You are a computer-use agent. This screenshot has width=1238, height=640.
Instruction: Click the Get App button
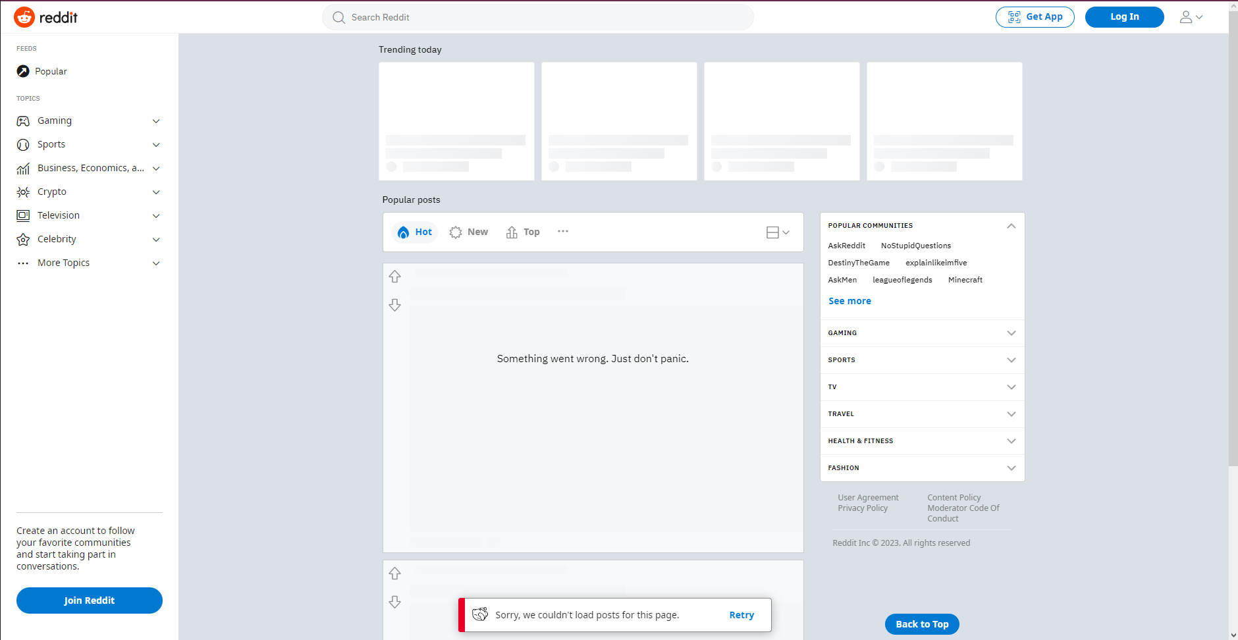click(1035, 17)
